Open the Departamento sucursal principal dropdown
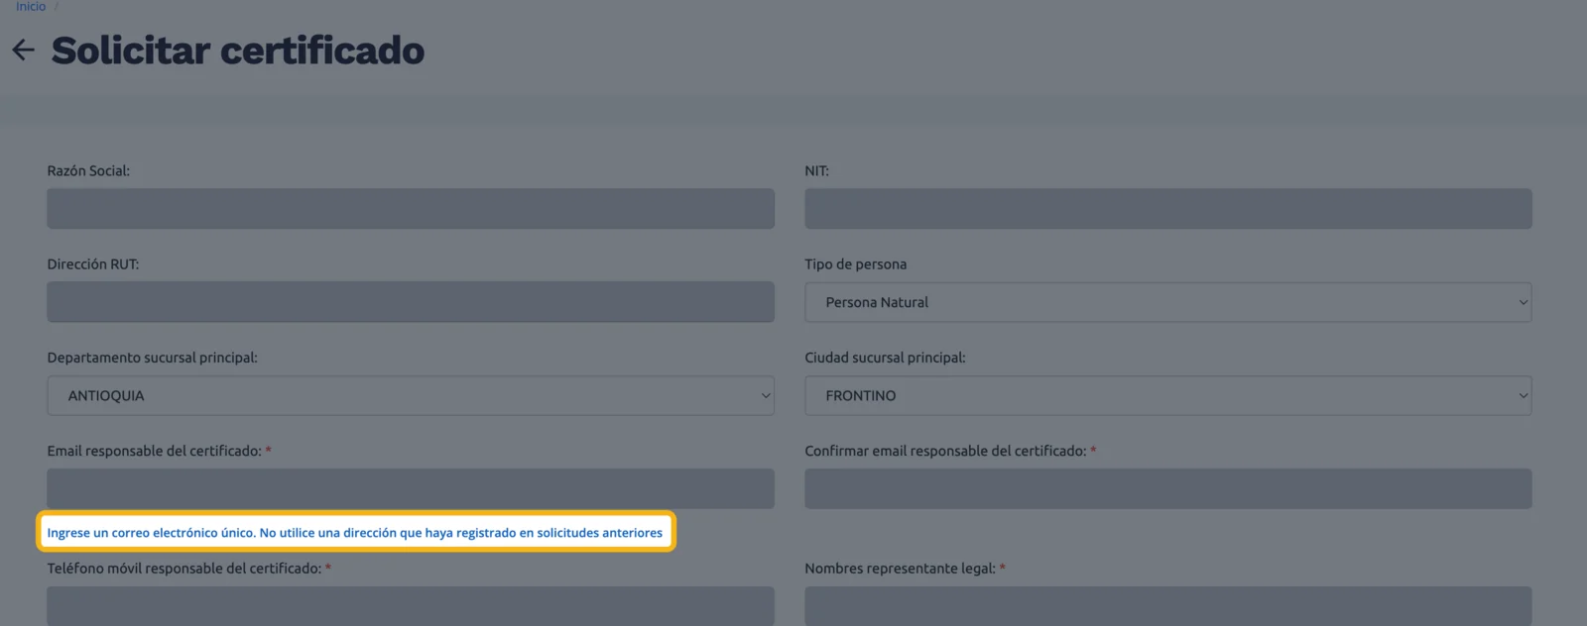1587x626 pixels. [x=411, y=395]
